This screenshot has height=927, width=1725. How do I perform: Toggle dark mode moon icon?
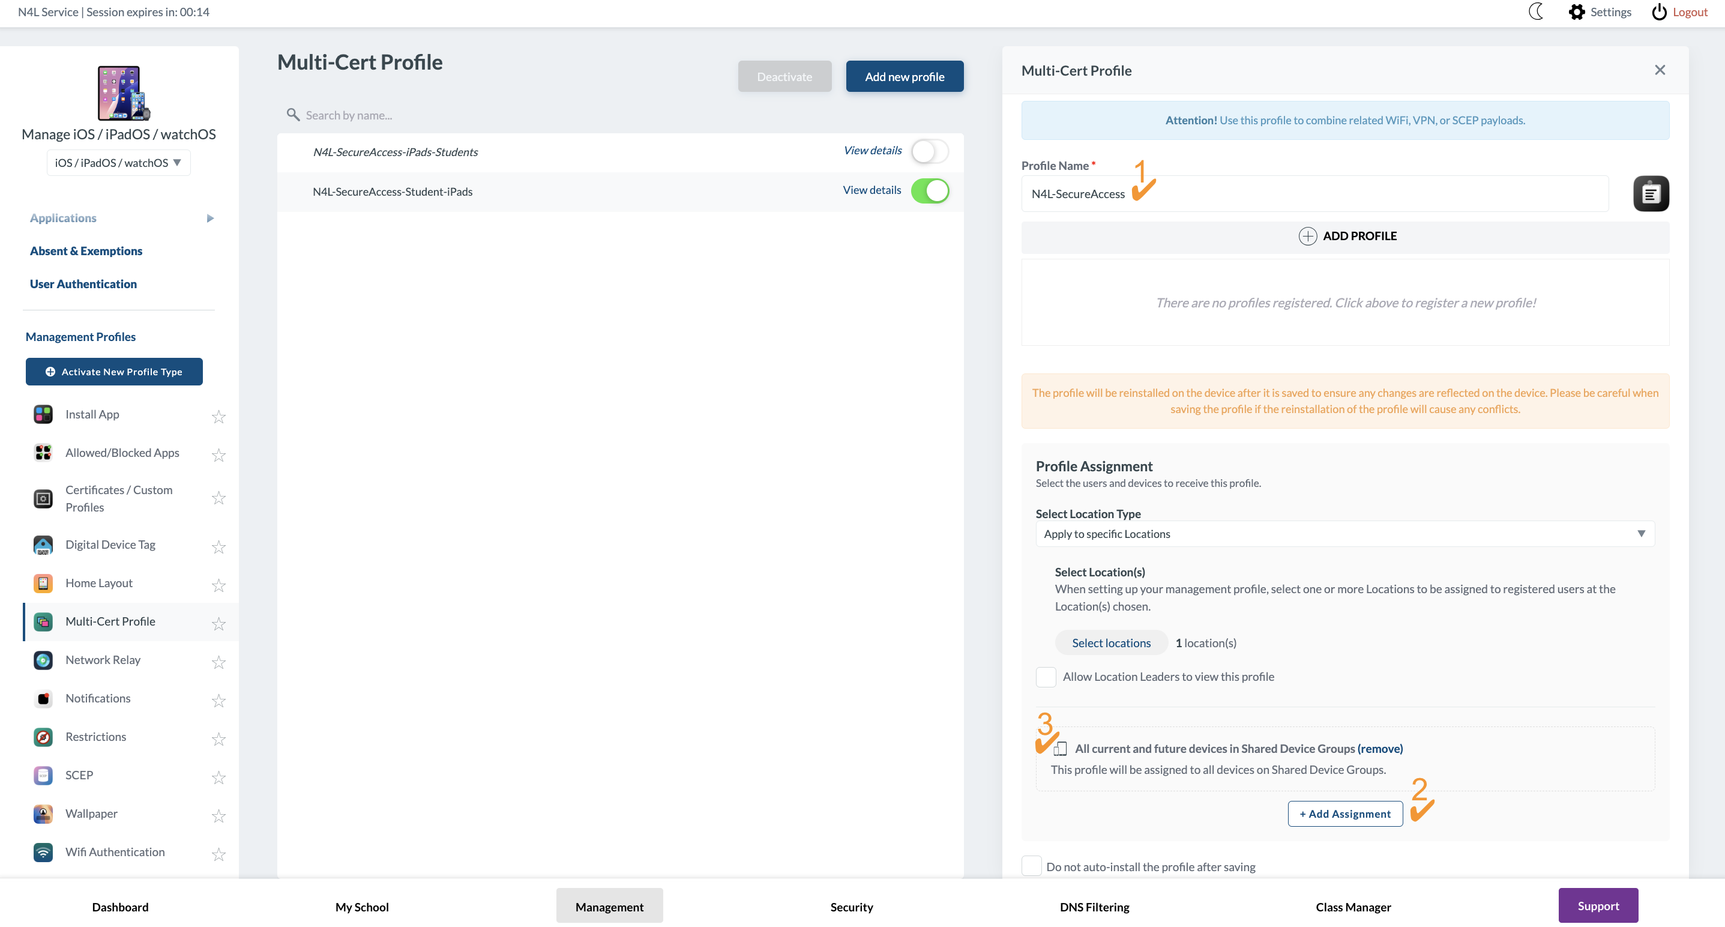(x=1536, y=12)
